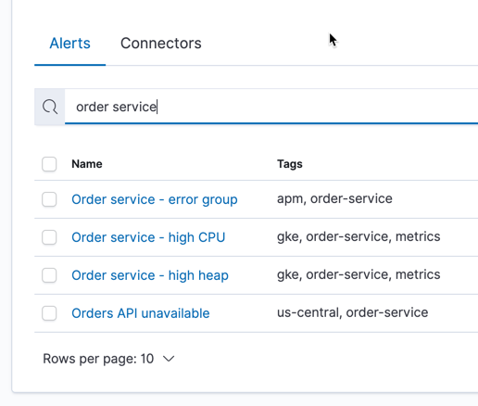478x406 pixels.
Task: Click the Tags column header
Action: pos(290,164)
